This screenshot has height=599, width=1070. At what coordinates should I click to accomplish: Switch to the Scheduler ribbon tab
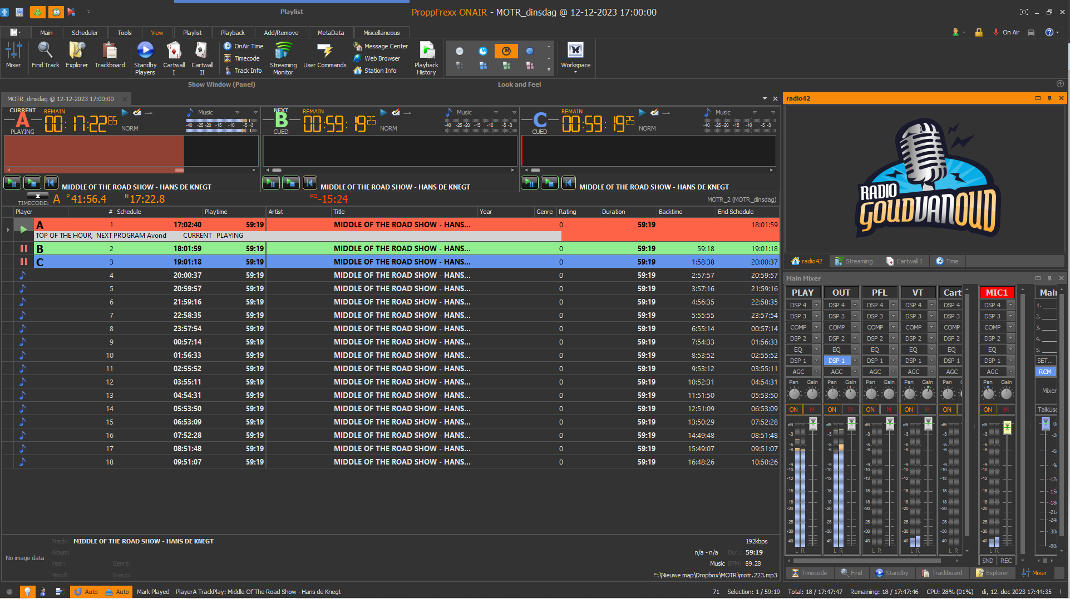click(x=85, y=33)
